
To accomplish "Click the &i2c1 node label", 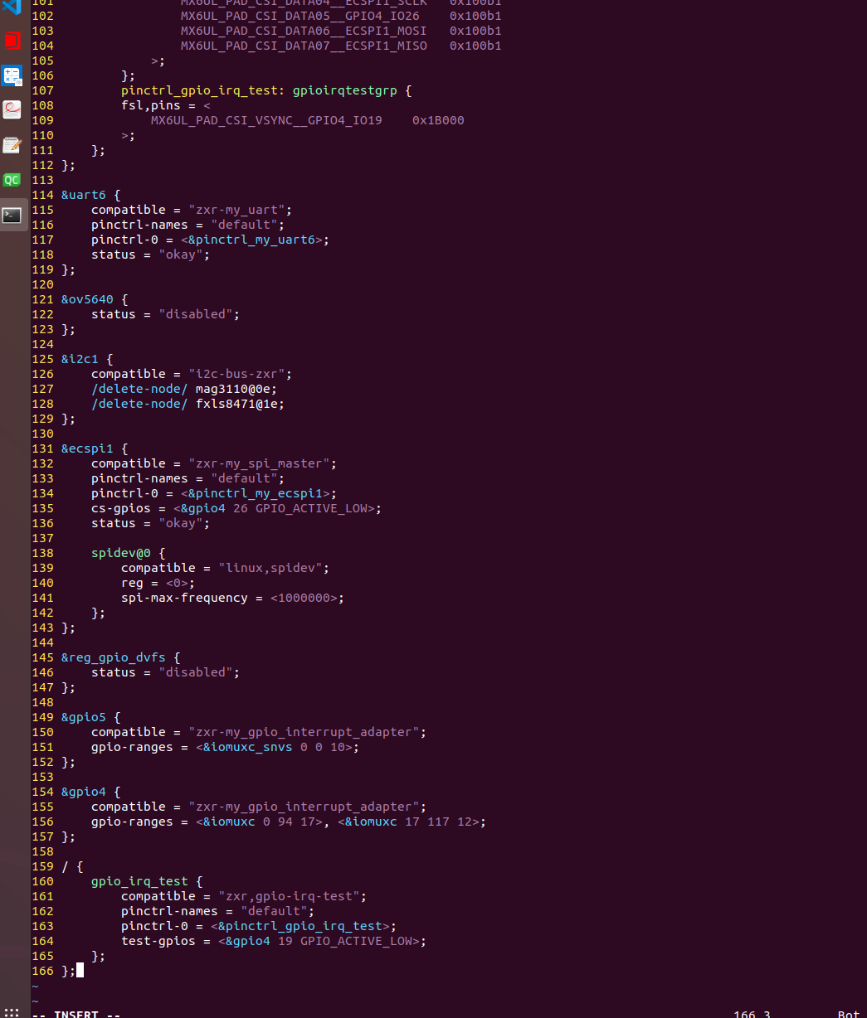I will point(80,359).
